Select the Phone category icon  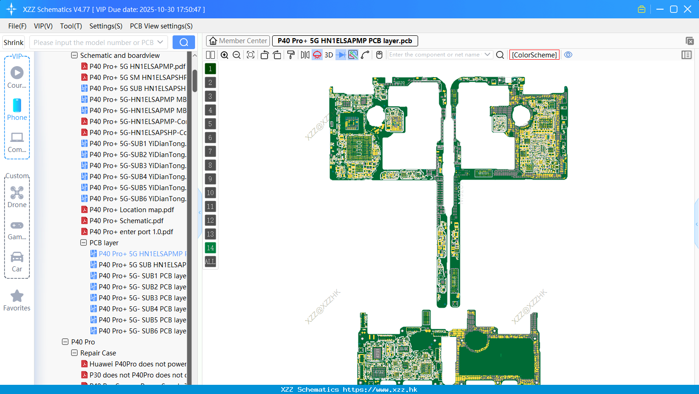coord(17,110)
